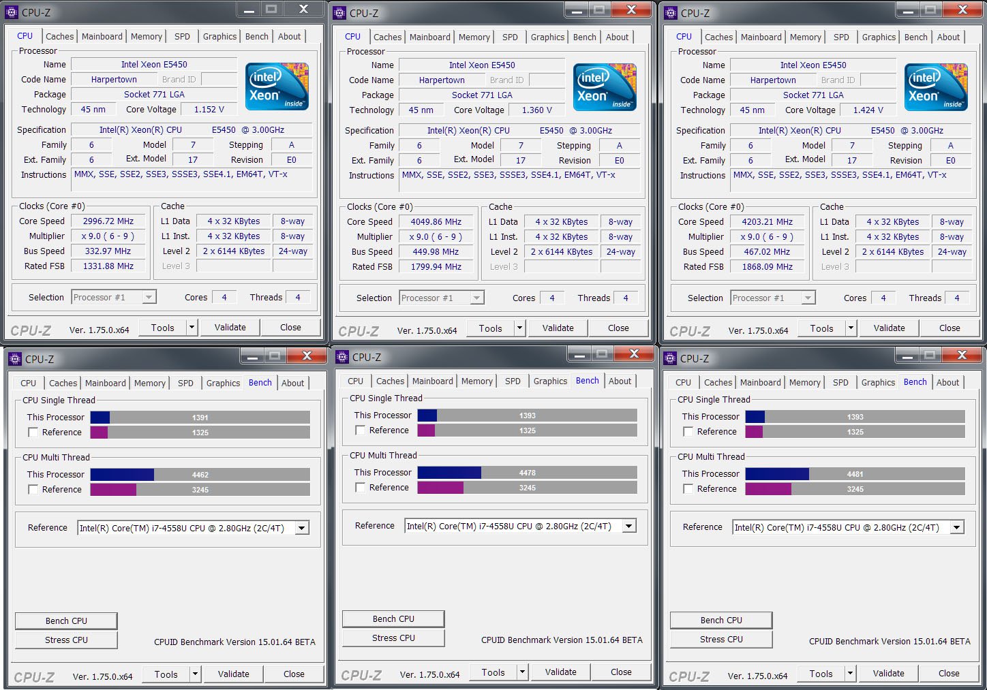Click Core Speed value 4203.21 MHz
This screenshot has height=690, width=987.
(x=768, y=222)
